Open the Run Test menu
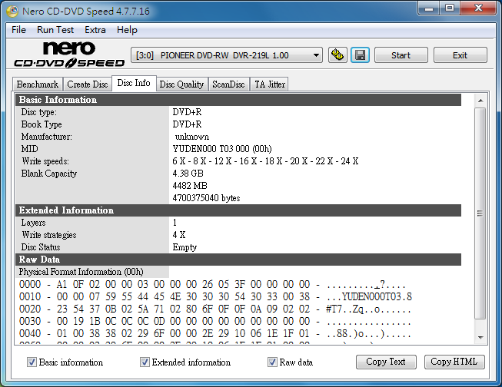Screen dimensions: 502x387 point(55,30)
